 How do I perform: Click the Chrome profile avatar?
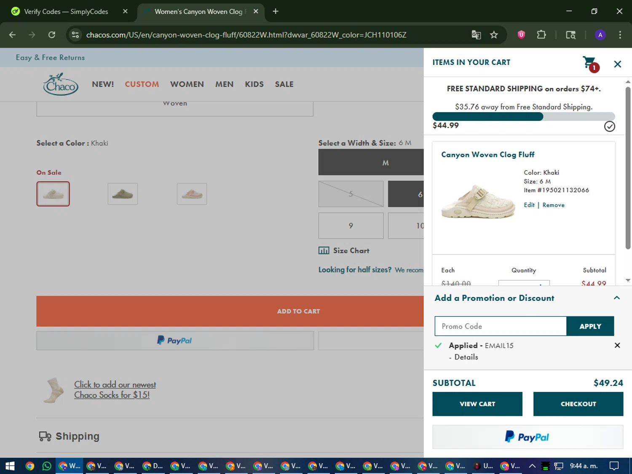pyautogui.click(x=600, y=35)
